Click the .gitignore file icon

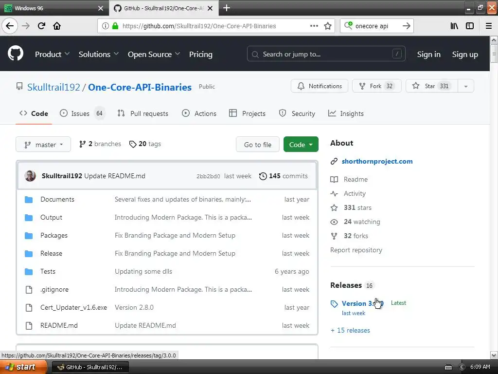coord(29,290)
